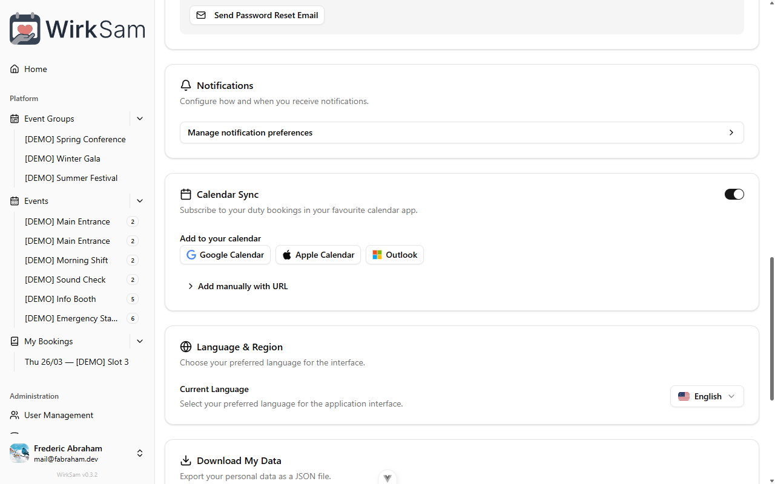Select [DEMO] Spring Conference event group
The image size is (775, 484).
click(x=75, y=139)
